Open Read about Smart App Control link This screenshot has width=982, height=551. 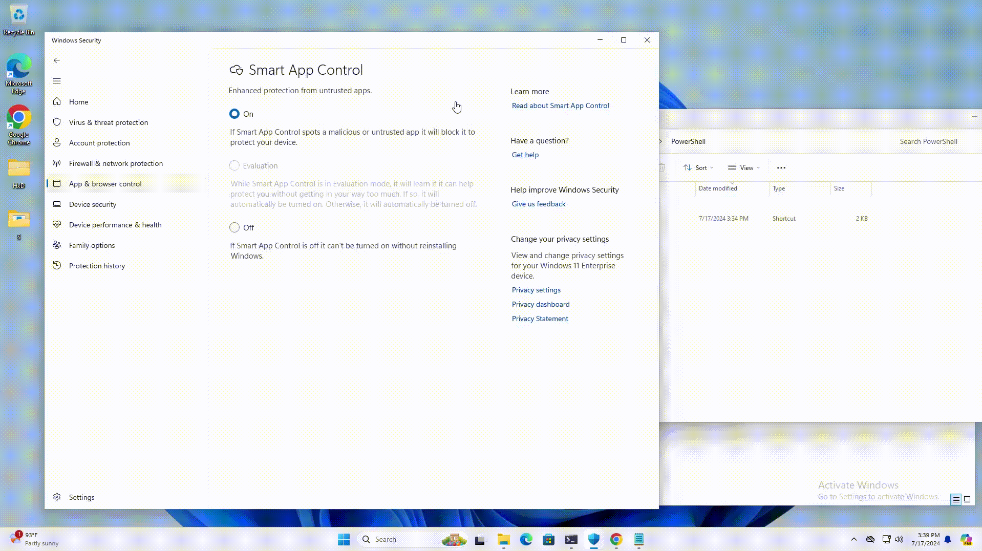[x=560, y=105]
